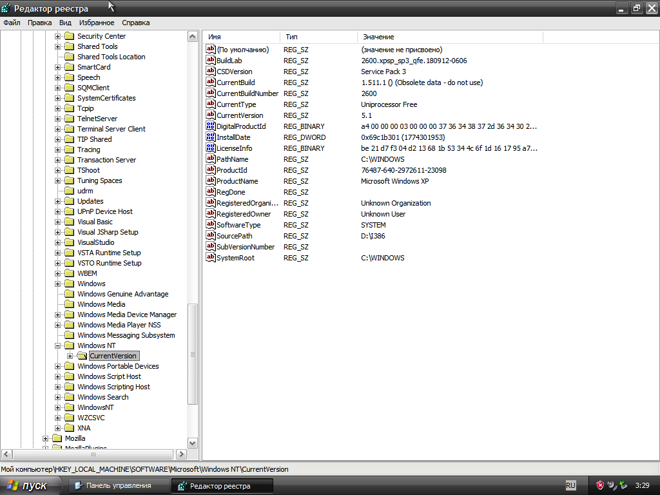Click the CurrentVersion open folder icon
The image size is (660, 495).
tap(82, 356)
